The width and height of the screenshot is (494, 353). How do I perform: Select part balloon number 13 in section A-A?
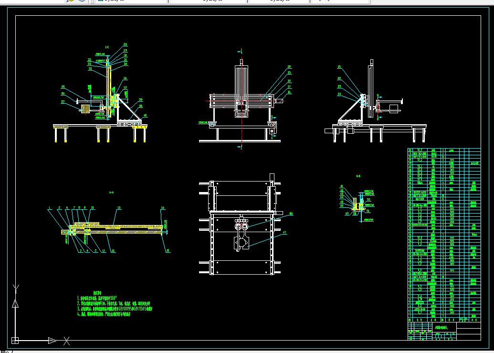pyautogui.click(x=119, y=208)
